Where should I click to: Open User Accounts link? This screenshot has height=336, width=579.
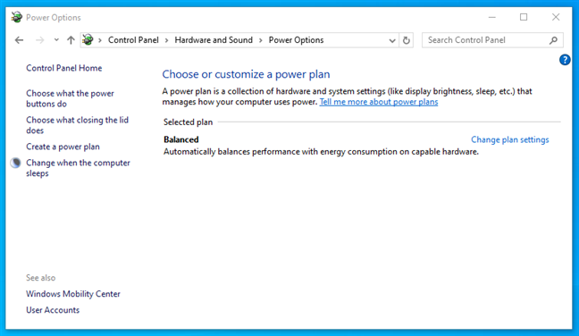coord(53,310)
